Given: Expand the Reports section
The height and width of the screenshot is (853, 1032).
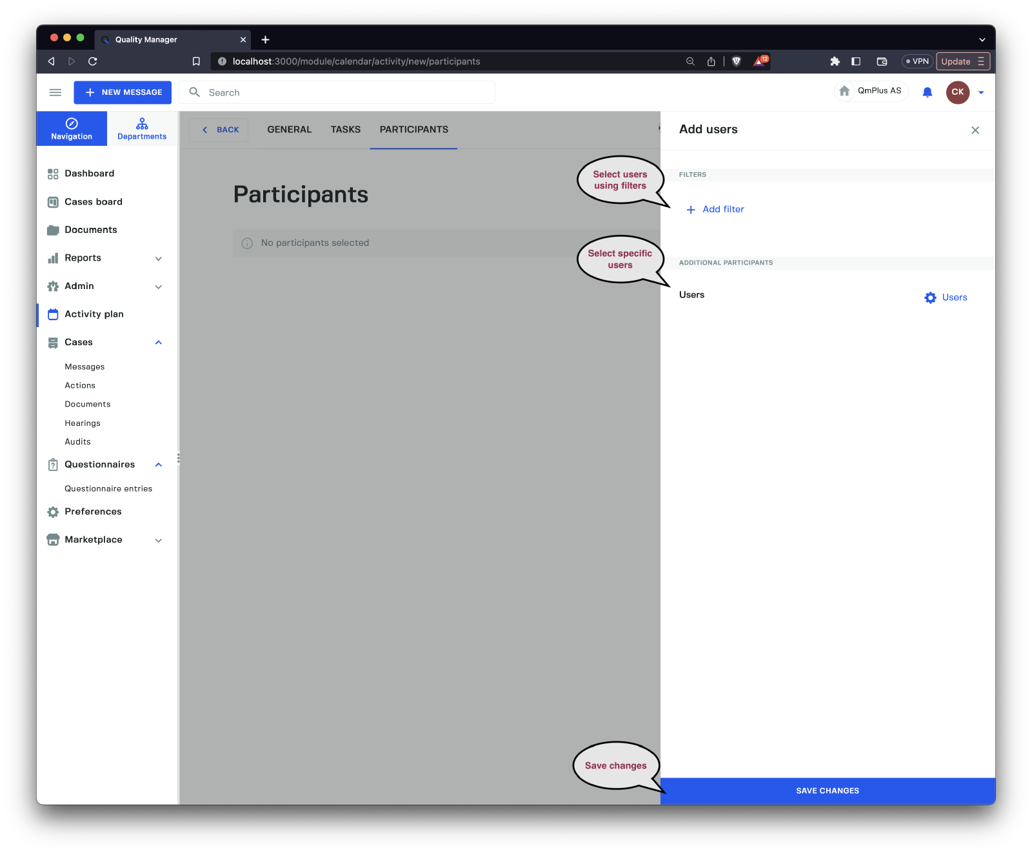Looking at the screenshot, I should coord(159,258).
